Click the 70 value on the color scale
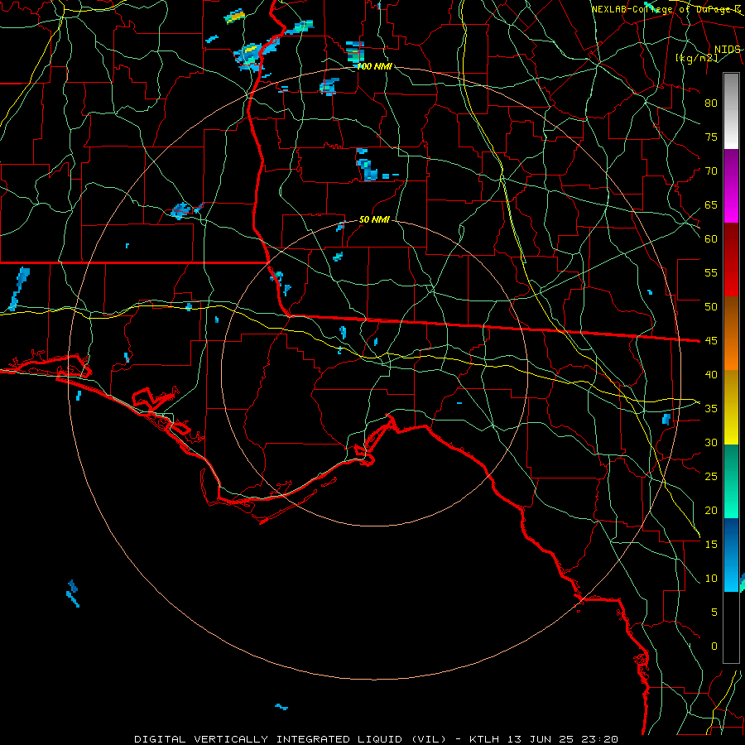Image resolution: width=745 pixels, height=745 pixels. pos(711,171)
